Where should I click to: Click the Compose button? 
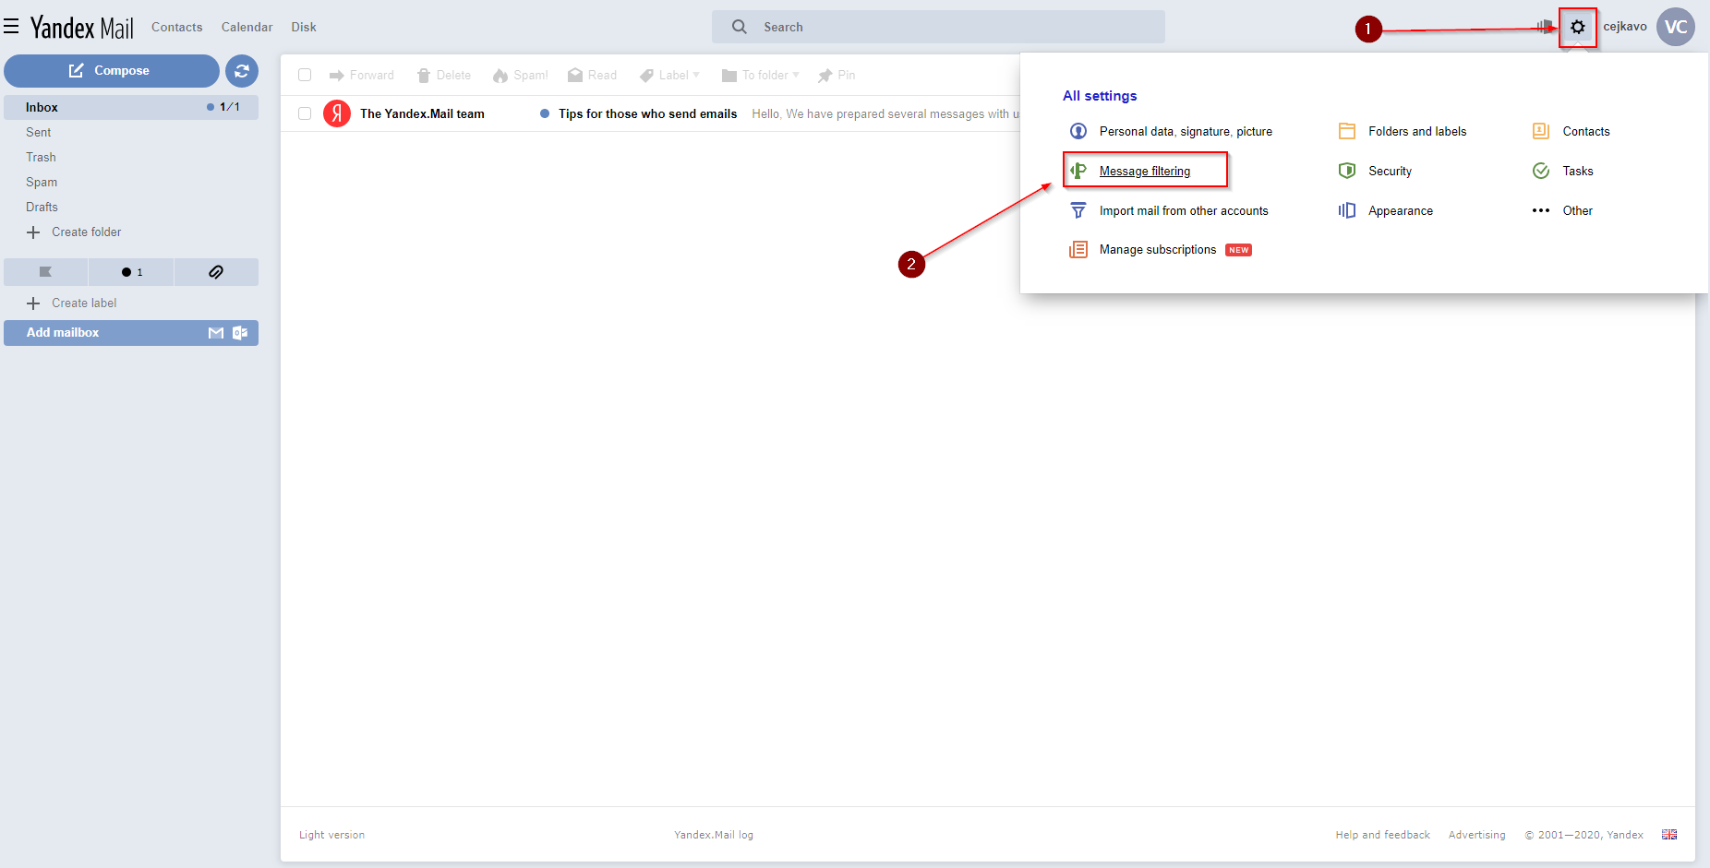coord(112,71)
